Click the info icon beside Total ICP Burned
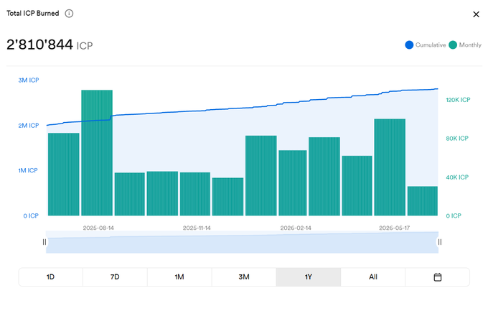The image size is (488, 311). (x=69, y=14)
